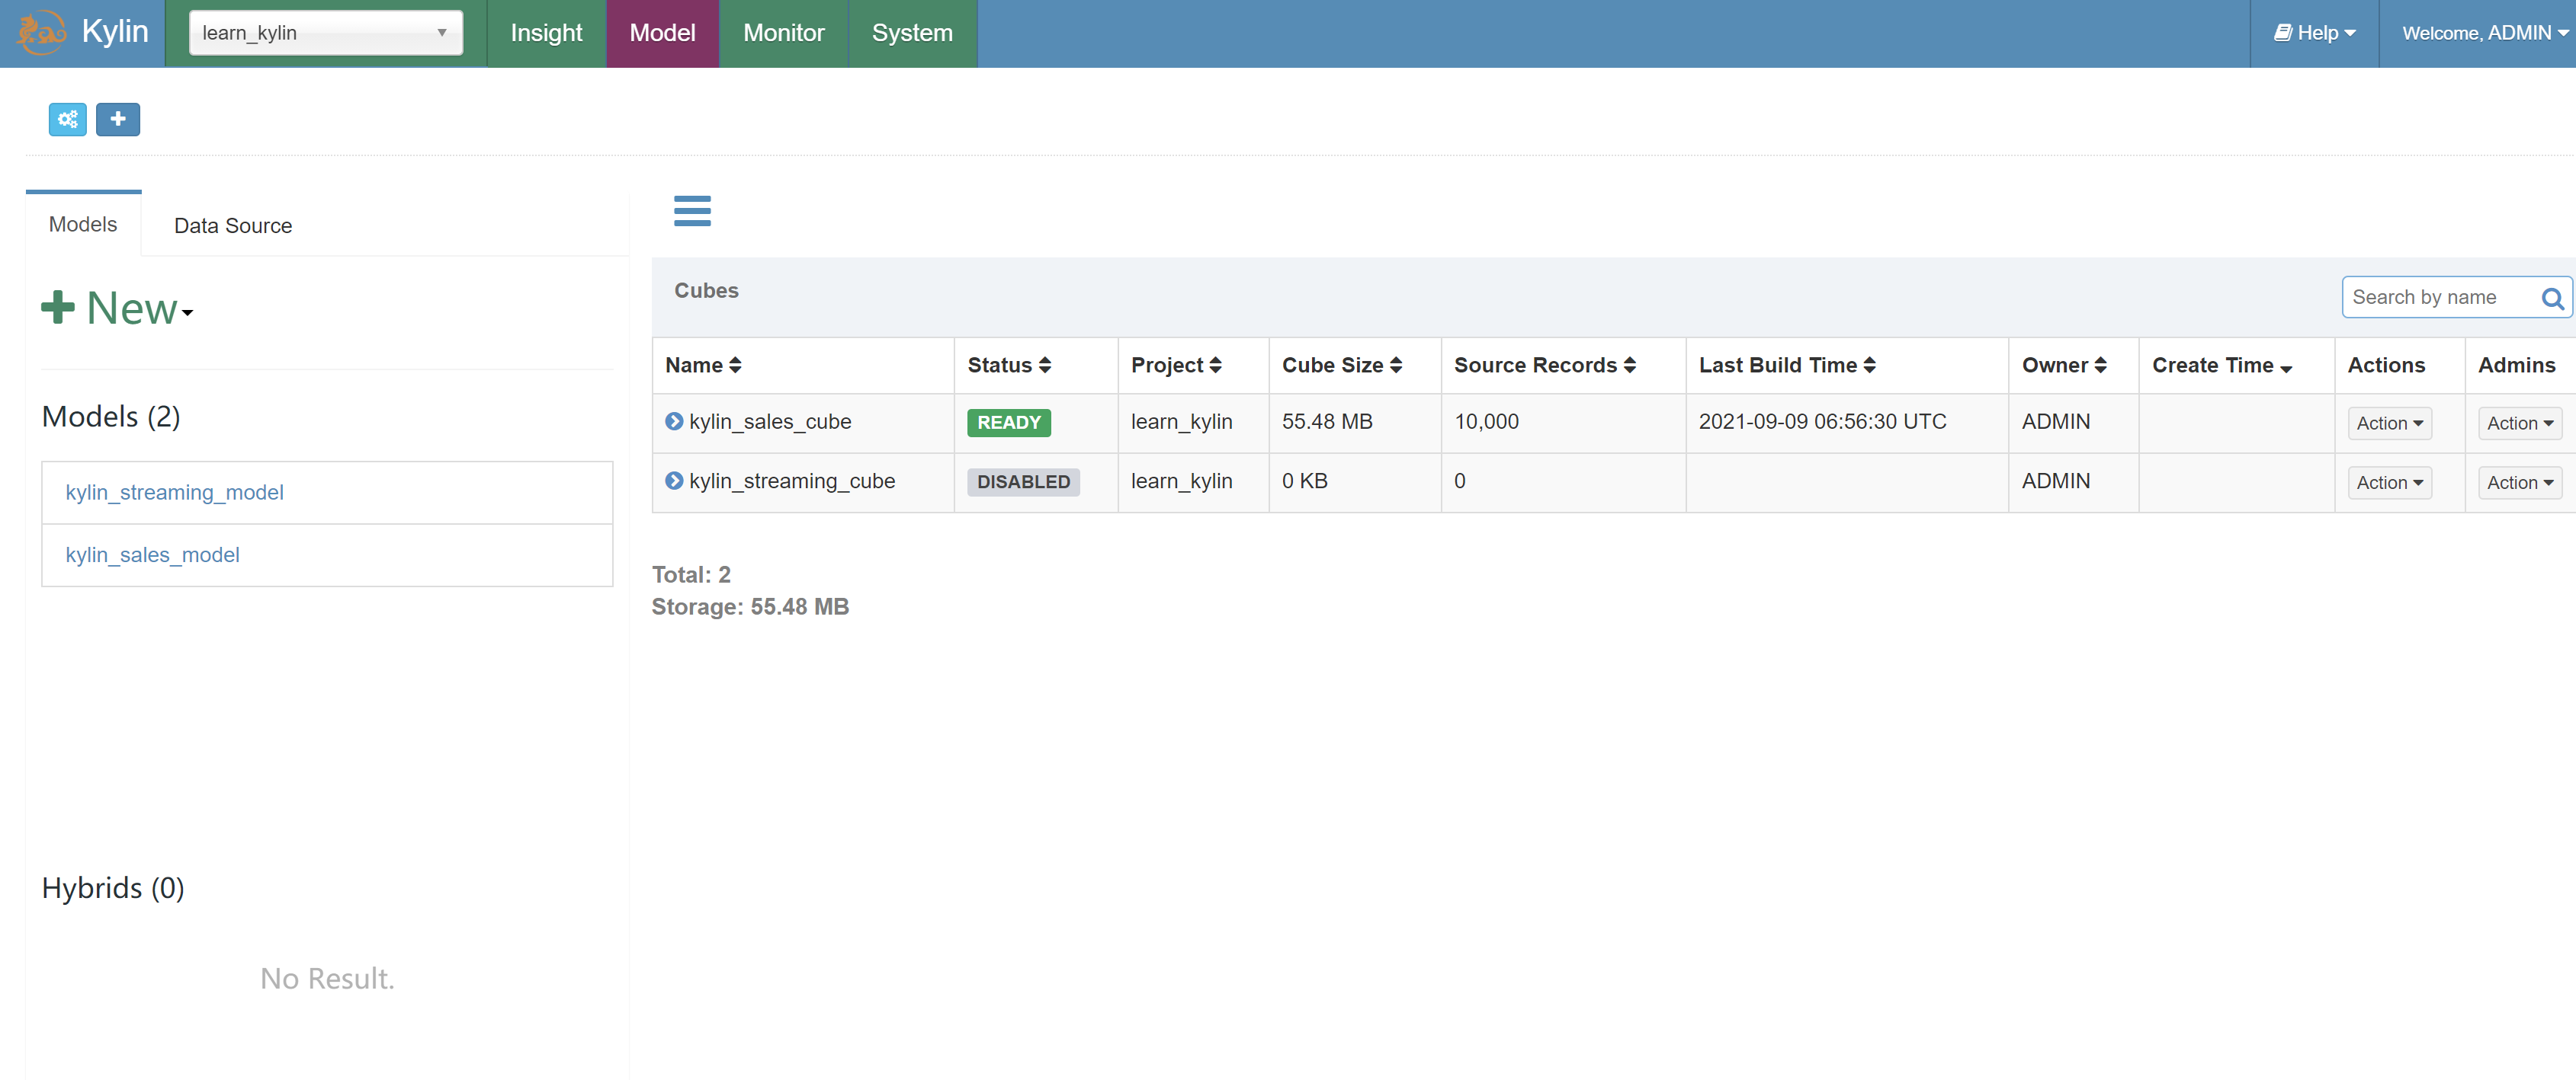The height and width of the screenshot is (1080, 2576).
Task: Expand details of kylin_streaming_cube via arrow icon
Action: click(673, 481)
